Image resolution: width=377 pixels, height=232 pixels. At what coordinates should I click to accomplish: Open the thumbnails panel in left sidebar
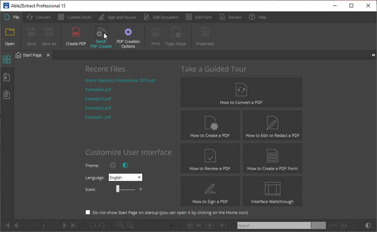click(6, 60)
